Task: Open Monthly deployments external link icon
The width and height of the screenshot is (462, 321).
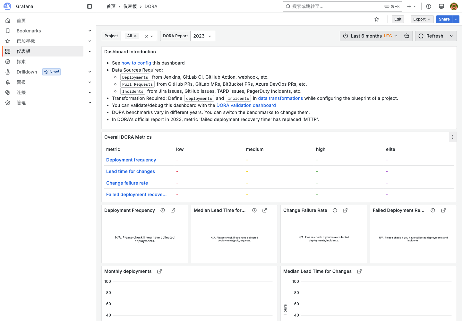Action: click(x=159, y=271)
